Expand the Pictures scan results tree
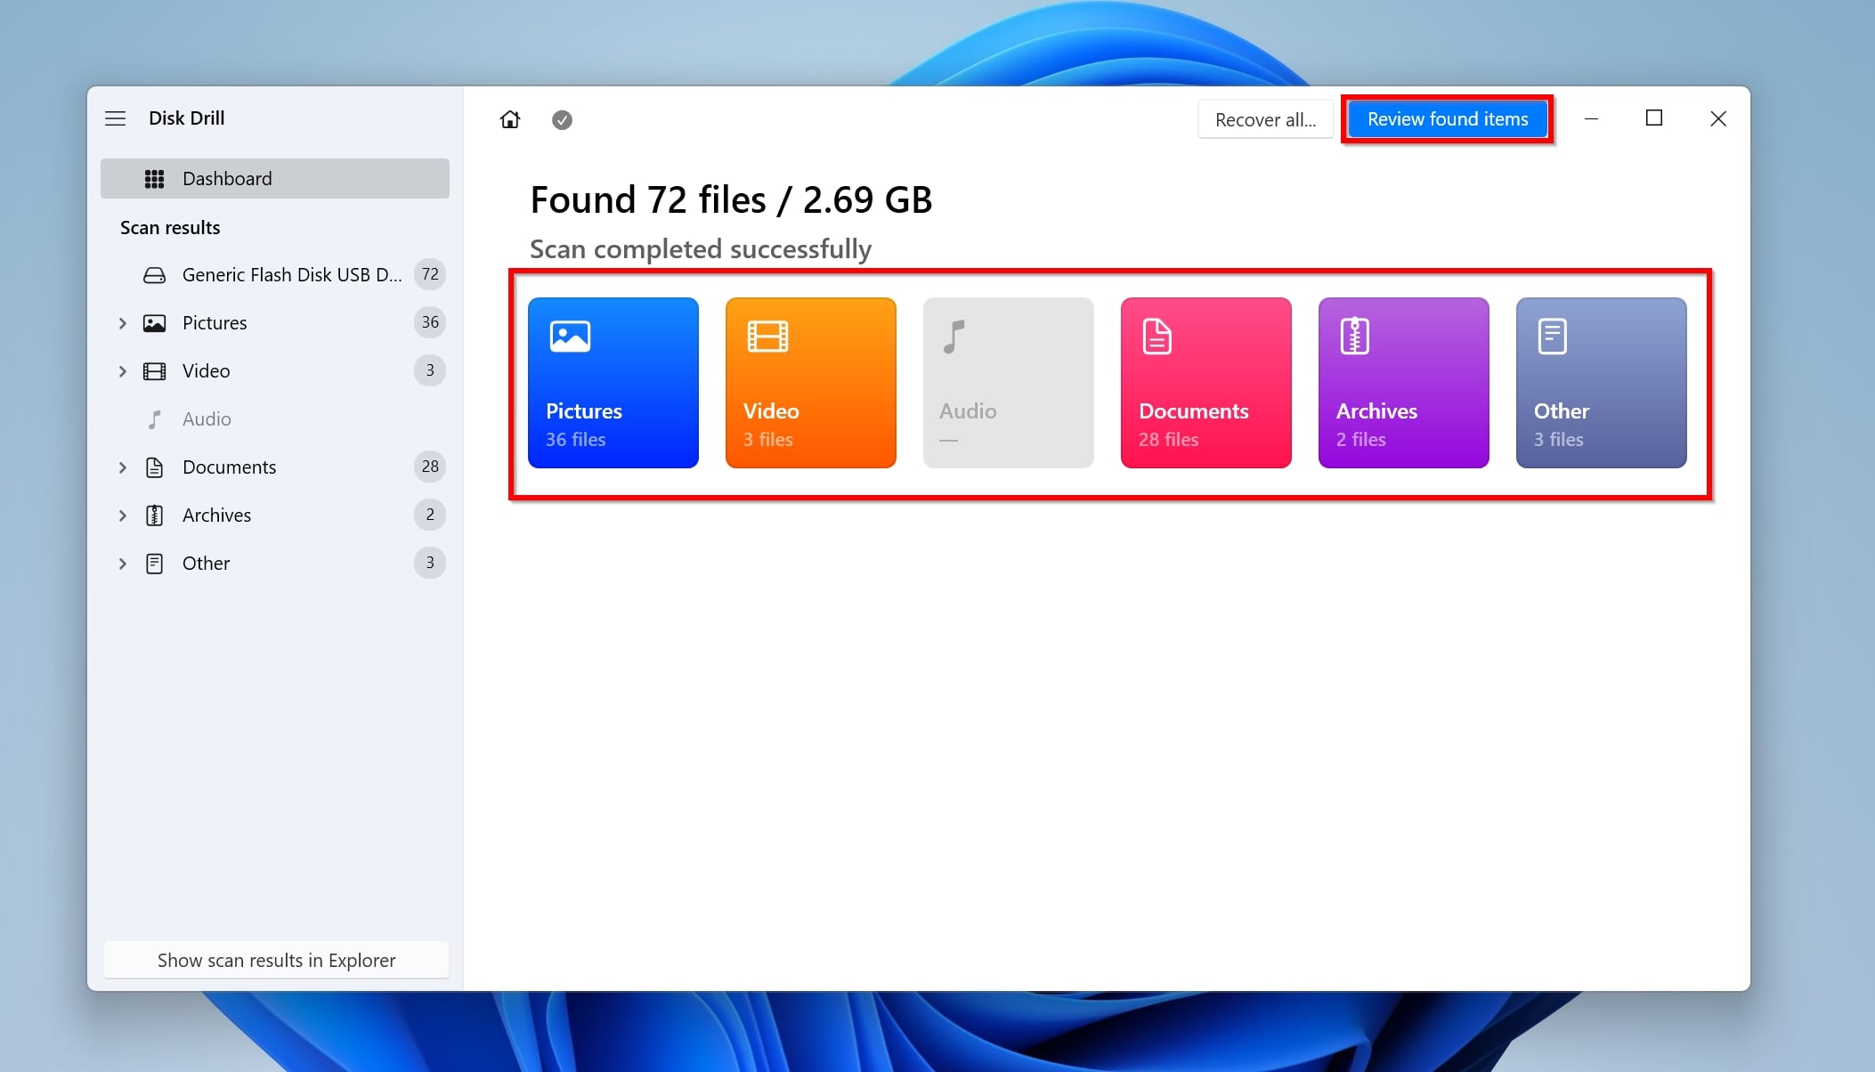The width and height of the screenshot is (1875, 1072). coord(121,322)
